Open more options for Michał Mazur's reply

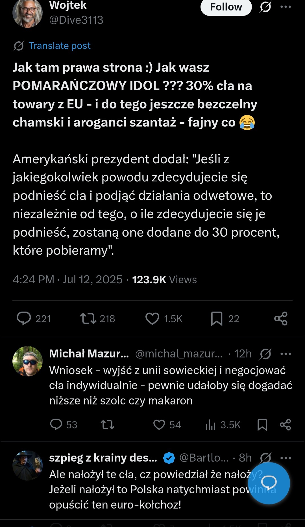(286, 354)
